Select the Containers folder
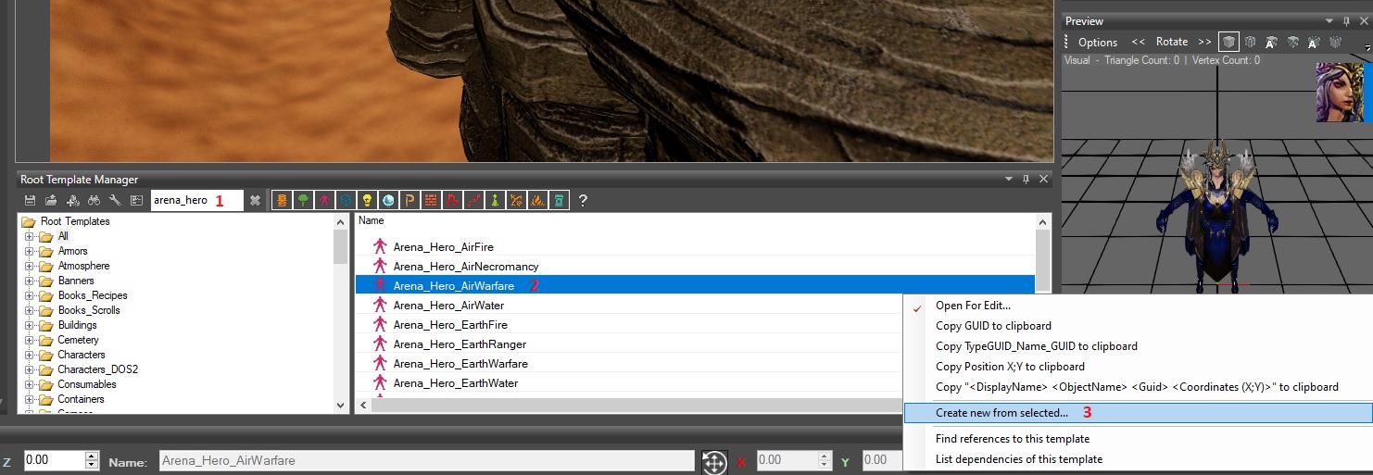Viewport: 1373px width, 475px height. [x=81, y=399]
